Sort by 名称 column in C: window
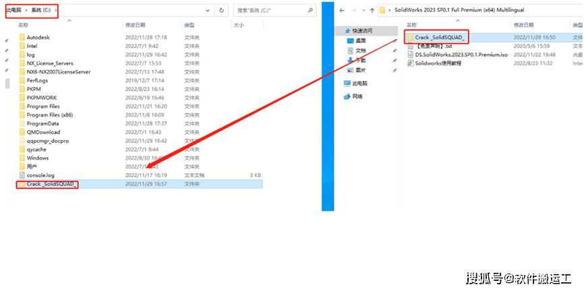The image size is (584, 291). [23, 25]
